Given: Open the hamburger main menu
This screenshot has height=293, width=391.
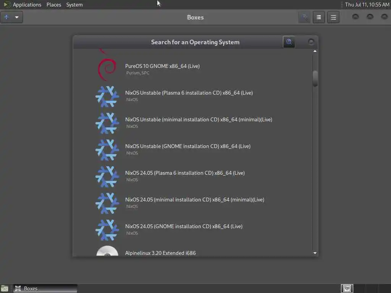Looking at the screenshot, I should click(333, 17).
